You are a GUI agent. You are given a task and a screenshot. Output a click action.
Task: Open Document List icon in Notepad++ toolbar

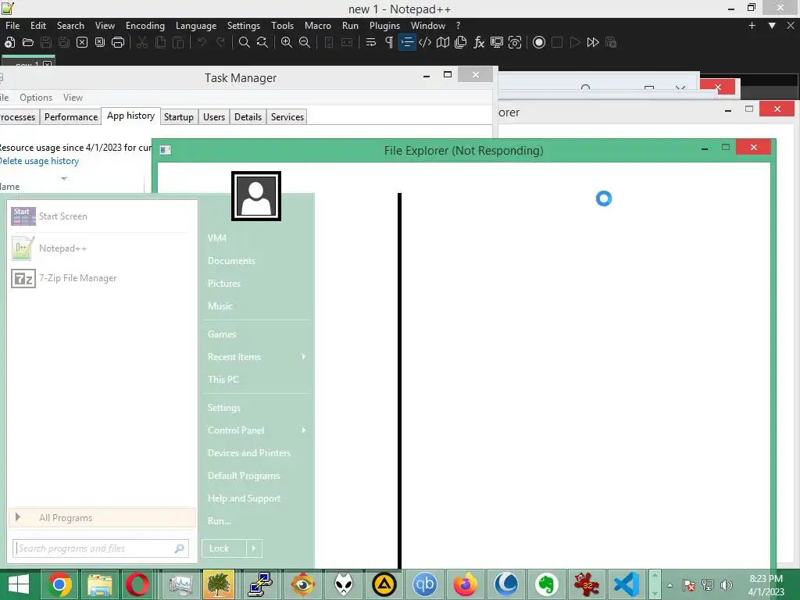tap(461, 42)
